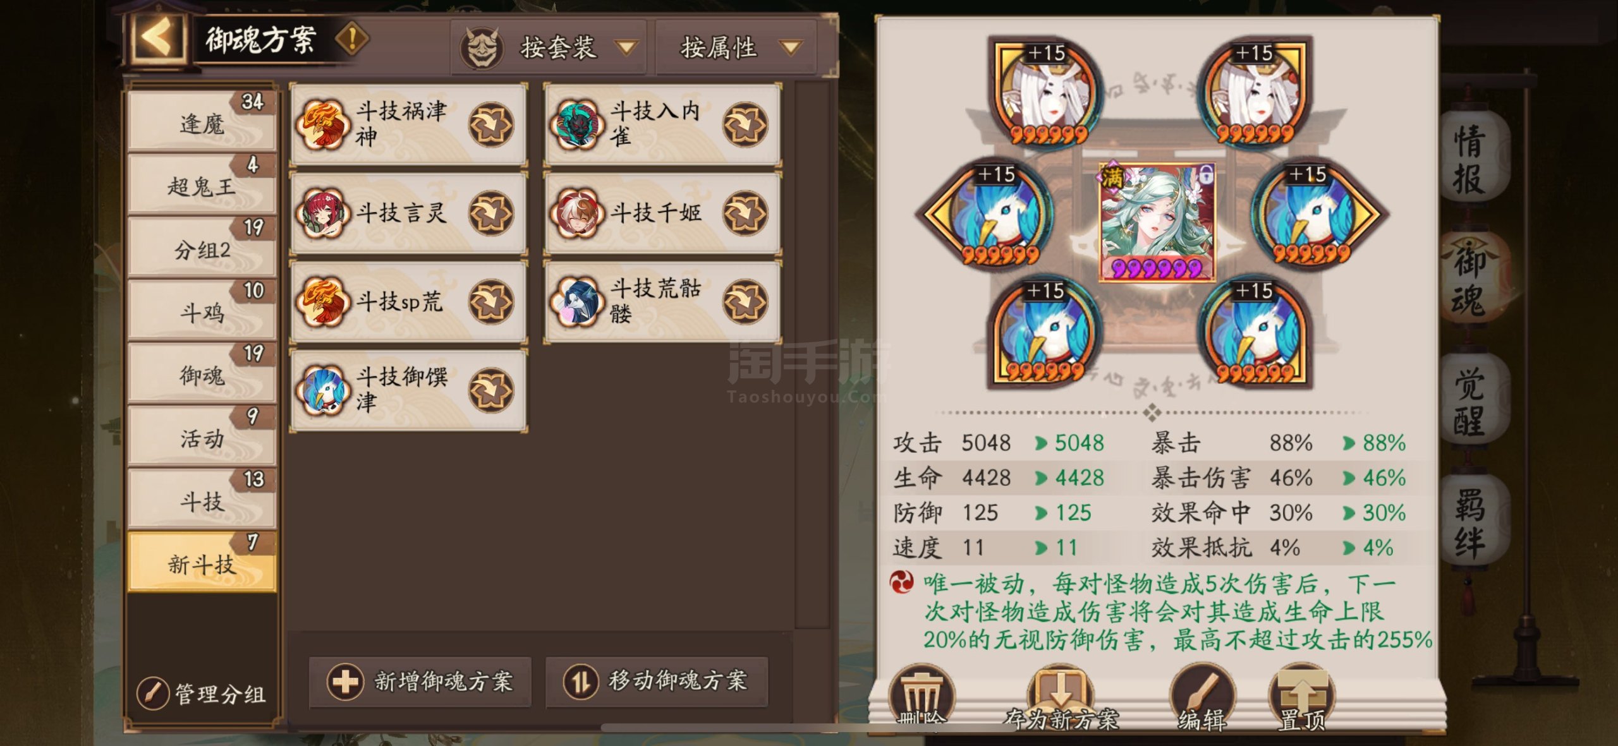Select the 斗鸡 group tab
Image resolution: width=1618 pixels, height=746 pixels.
[x=202, y=310]
